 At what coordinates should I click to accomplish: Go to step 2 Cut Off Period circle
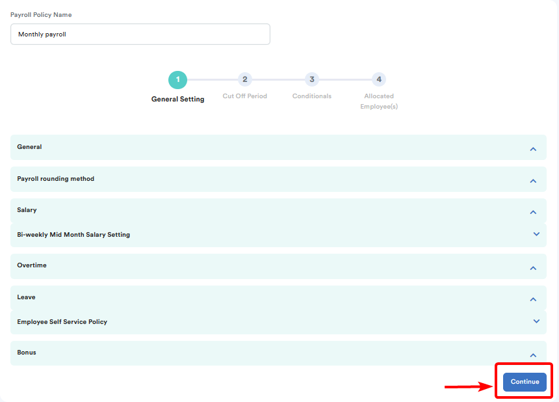point(245,79)
